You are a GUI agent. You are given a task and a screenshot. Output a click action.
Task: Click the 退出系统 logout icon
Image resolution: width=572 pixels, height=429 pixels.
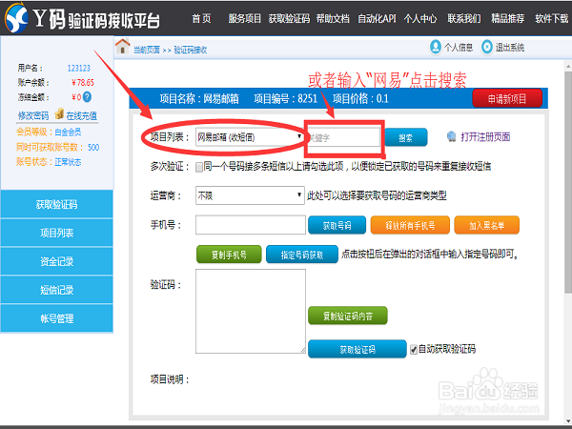486,47
